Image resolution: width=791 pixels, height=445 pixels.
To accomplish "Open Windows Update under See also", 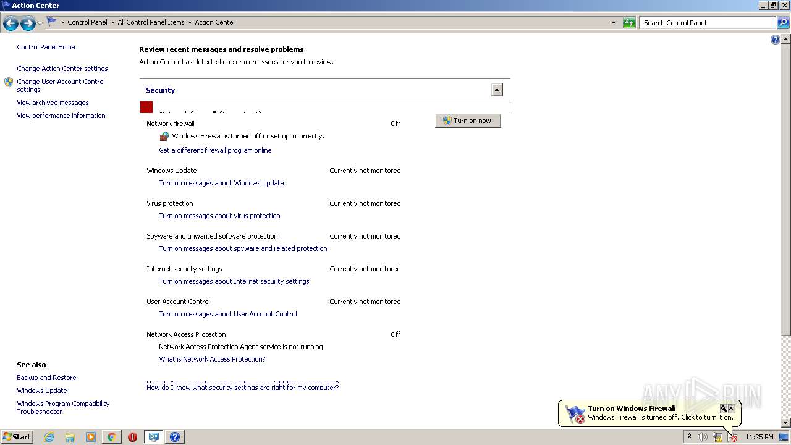I will (42, 391).
